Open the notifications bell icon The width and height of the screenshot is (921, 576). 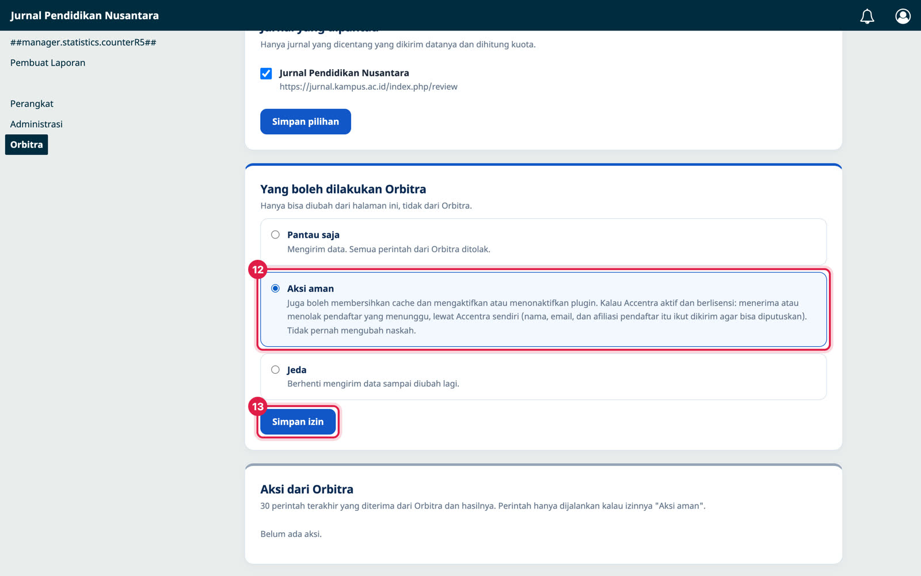(867, 16)
